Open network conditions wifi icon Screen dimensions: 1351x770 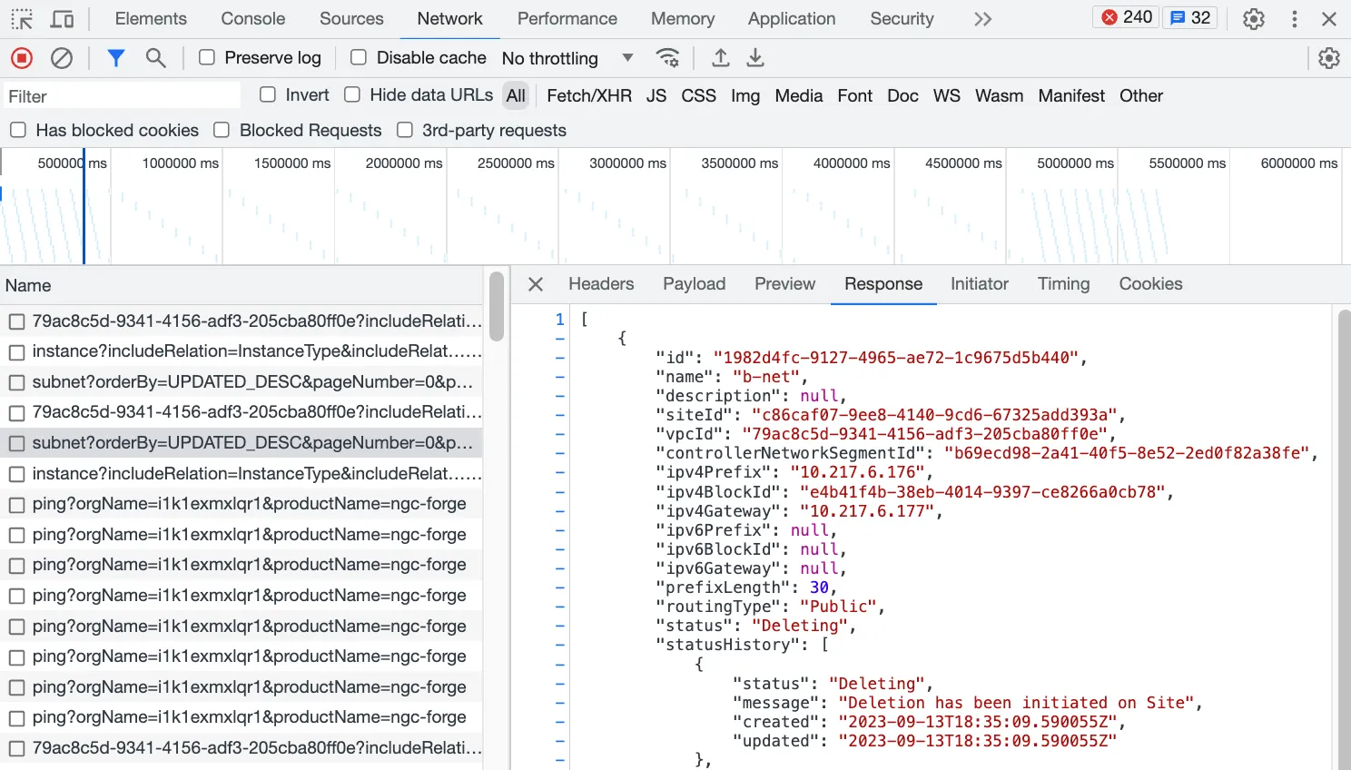click(667, 58)
